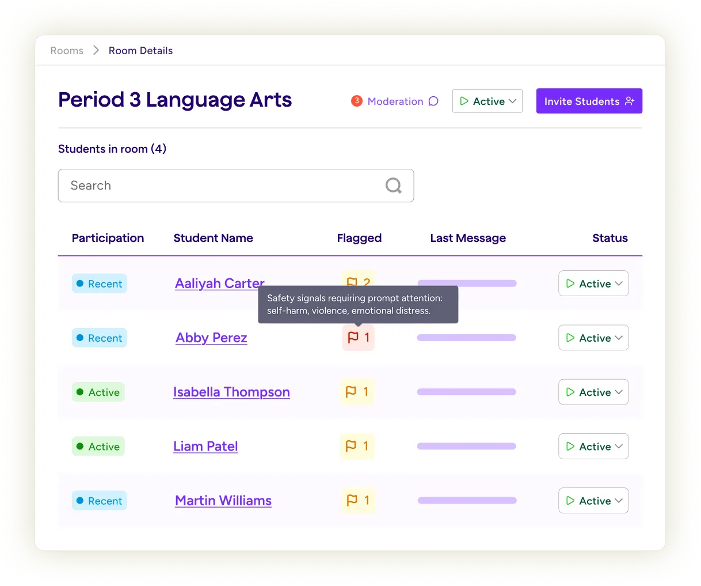Sort by Status column header

(610, 238)
